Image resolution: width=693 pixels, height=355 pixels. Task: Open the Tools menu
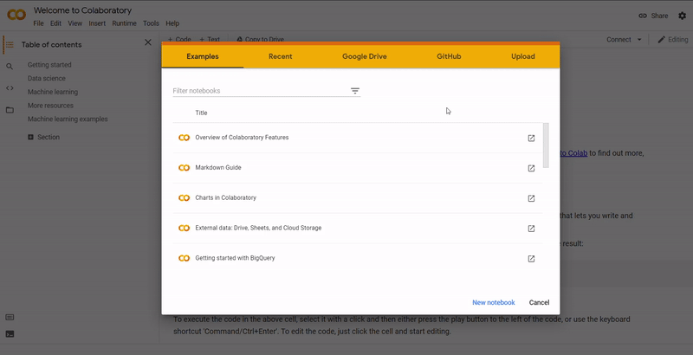click(151, 23)
